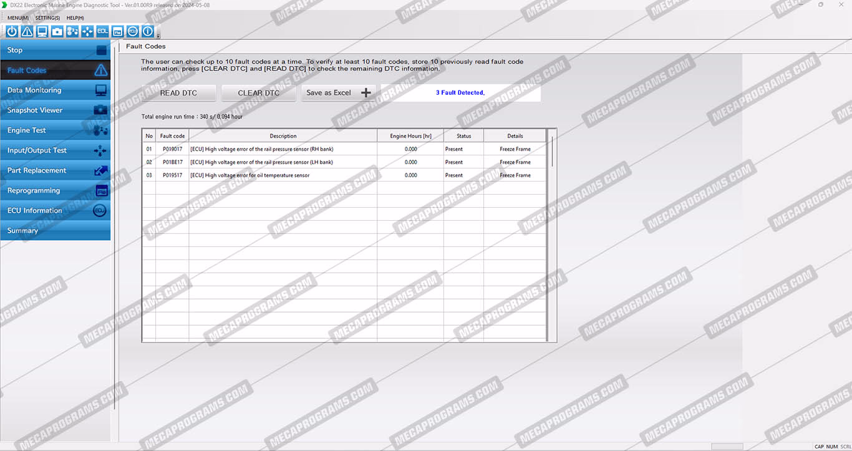
Task: Open Freeze Frame for fault P019017
Action: [x=515, y=149]
